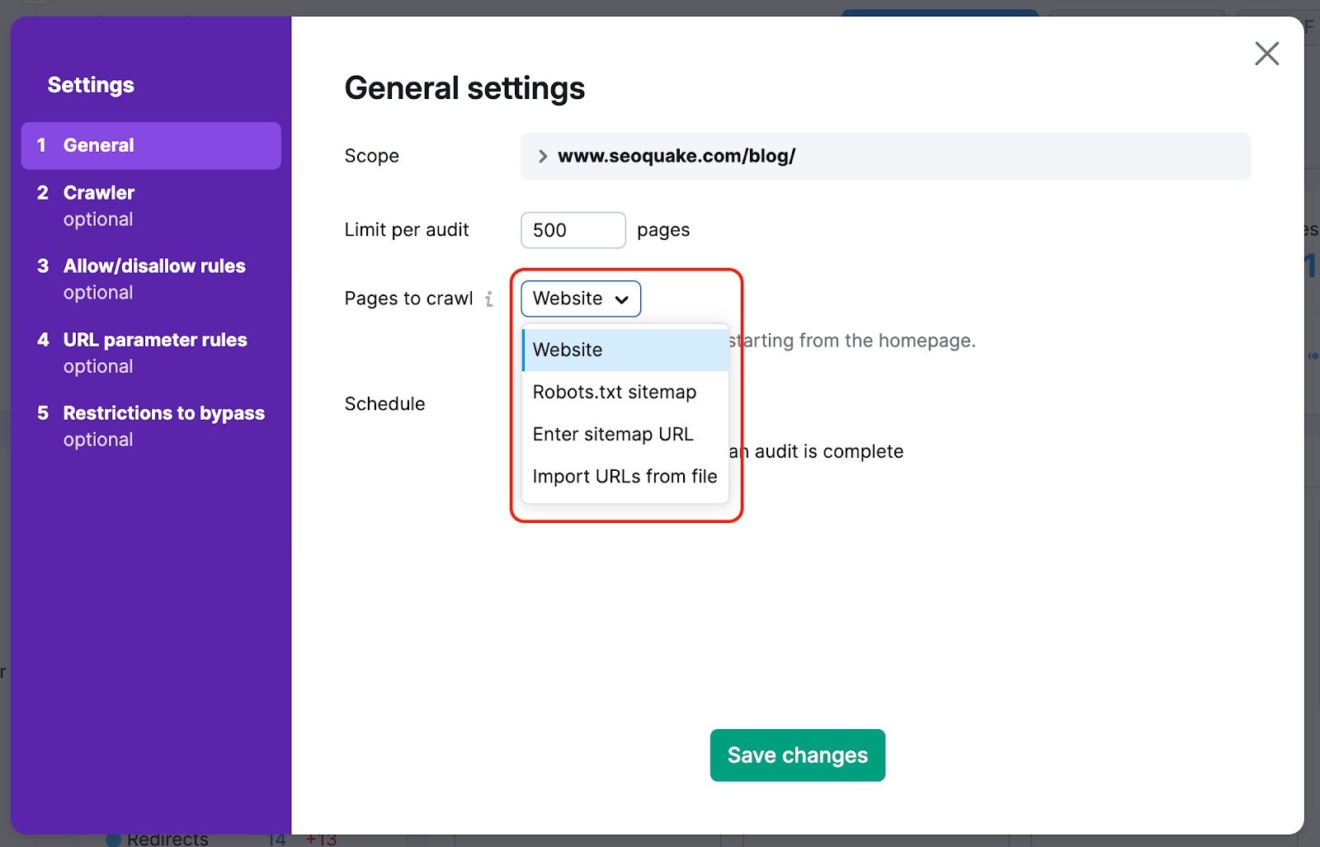Expand the Scope path for www.seoquake.com/blog/

pos(542,155)
